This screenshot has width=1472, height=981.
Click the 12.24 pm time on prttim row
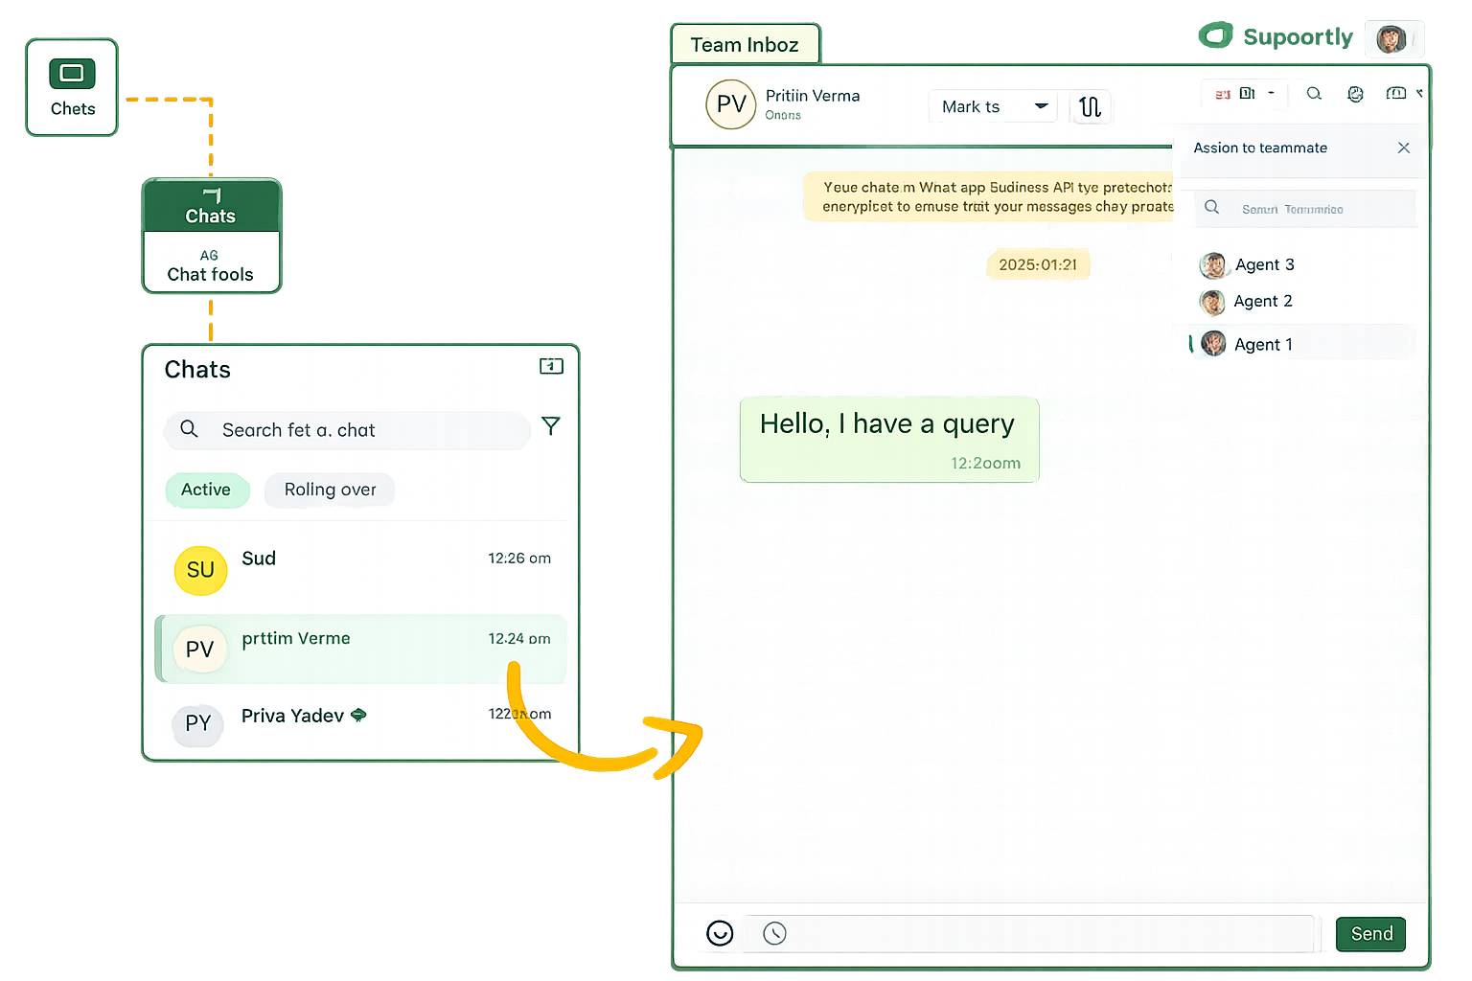pyautogui.click(x=519, y=639)
